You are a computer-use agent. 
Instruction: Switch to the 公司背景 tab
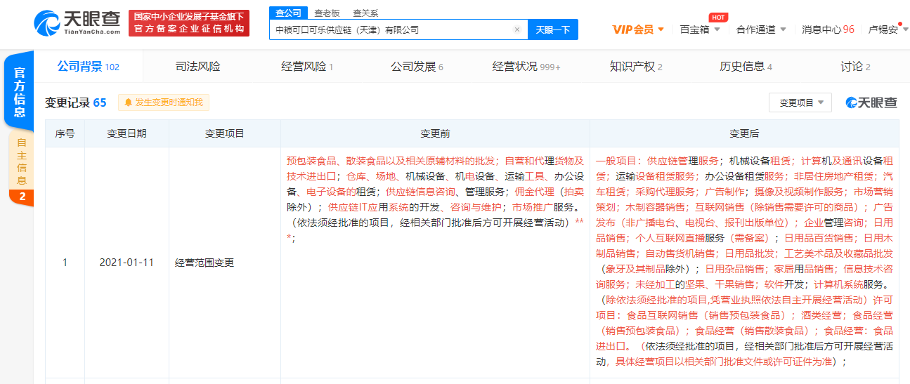pos(89,67)
